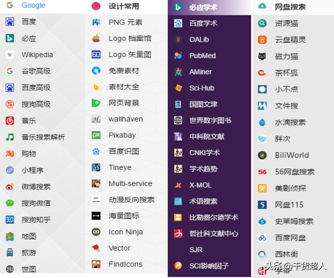Click the Sci-Hub icon

(178, 88)
